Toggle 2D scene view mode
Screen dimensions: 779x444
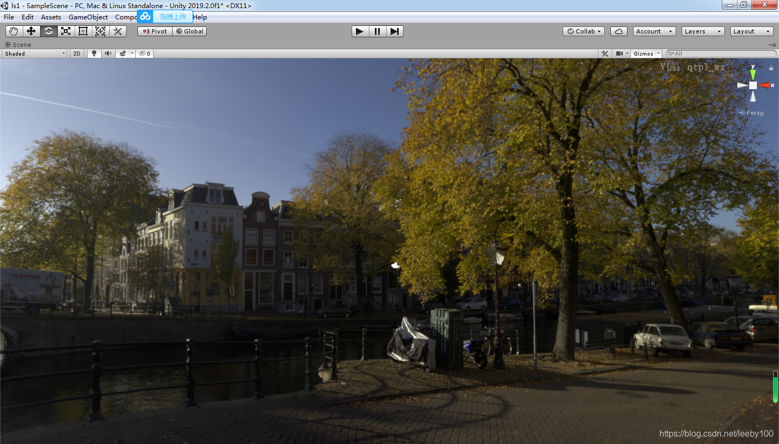coord(77,53)
